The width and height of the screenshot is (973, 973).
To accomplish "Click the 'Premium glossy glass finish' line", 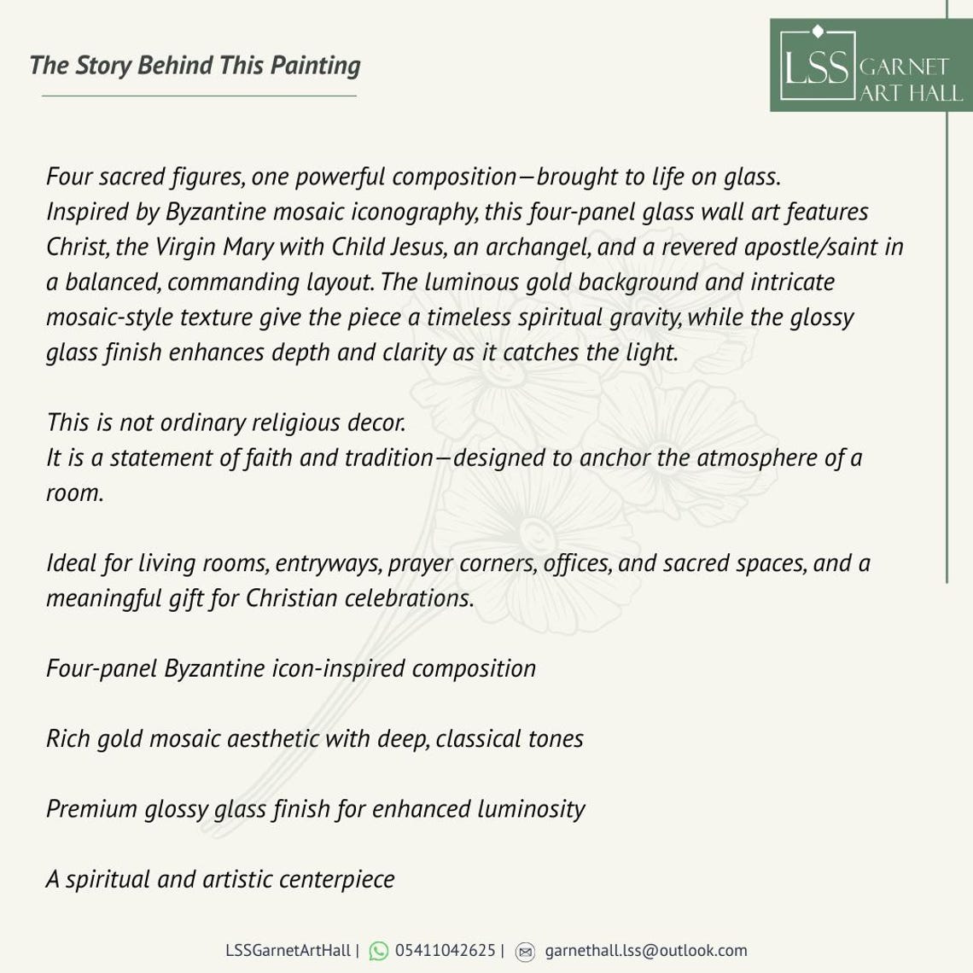I will pos(315,810).
